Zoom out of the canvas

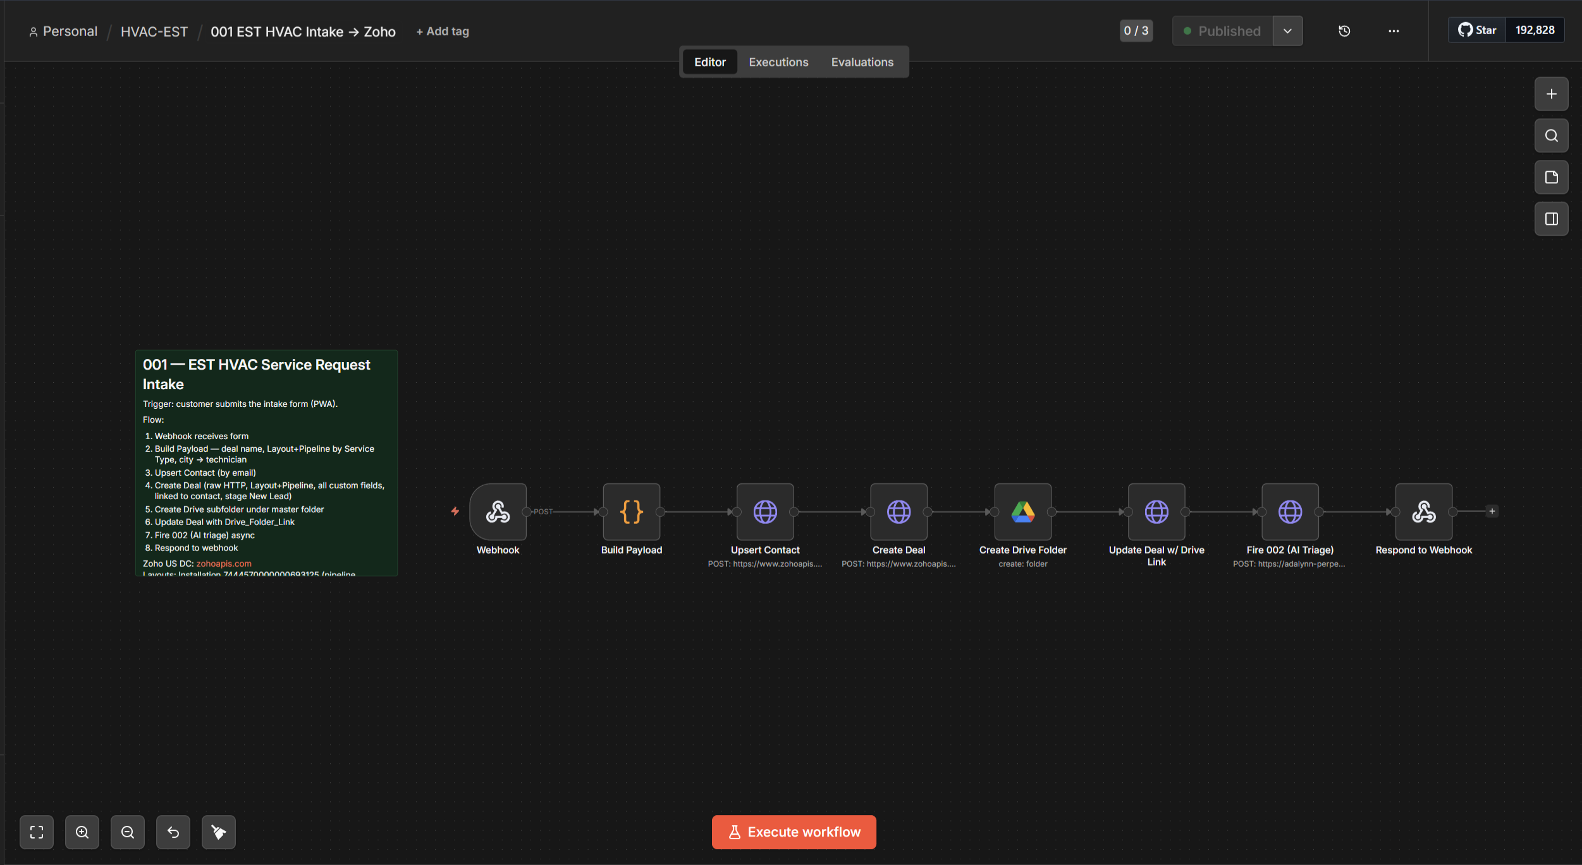pyautogui.click(x=128, y=832)
